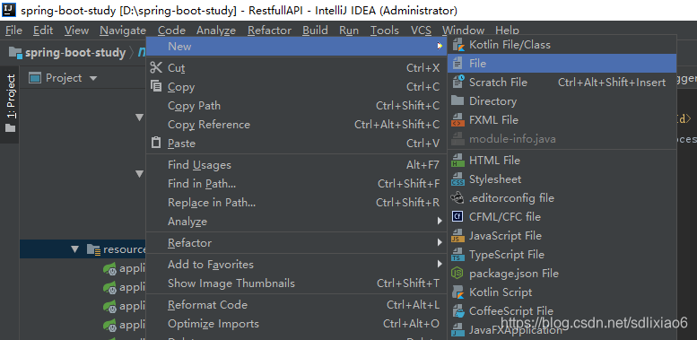Select Find in Path... entry

click(x=296, y=184)
